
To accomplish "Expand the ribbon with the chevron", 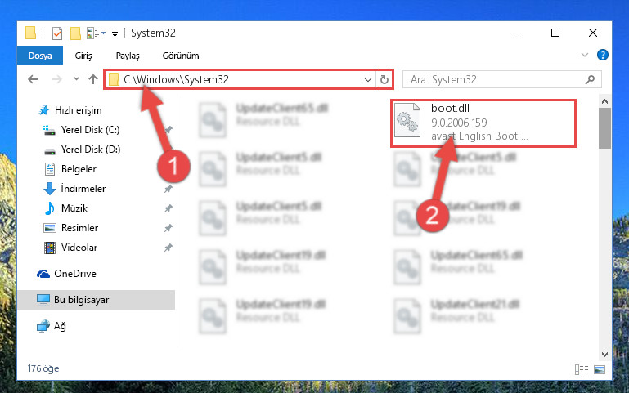I will [x=585, y=55].
